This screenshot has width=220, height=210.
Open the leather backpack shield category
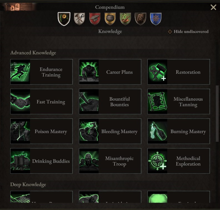141,19
